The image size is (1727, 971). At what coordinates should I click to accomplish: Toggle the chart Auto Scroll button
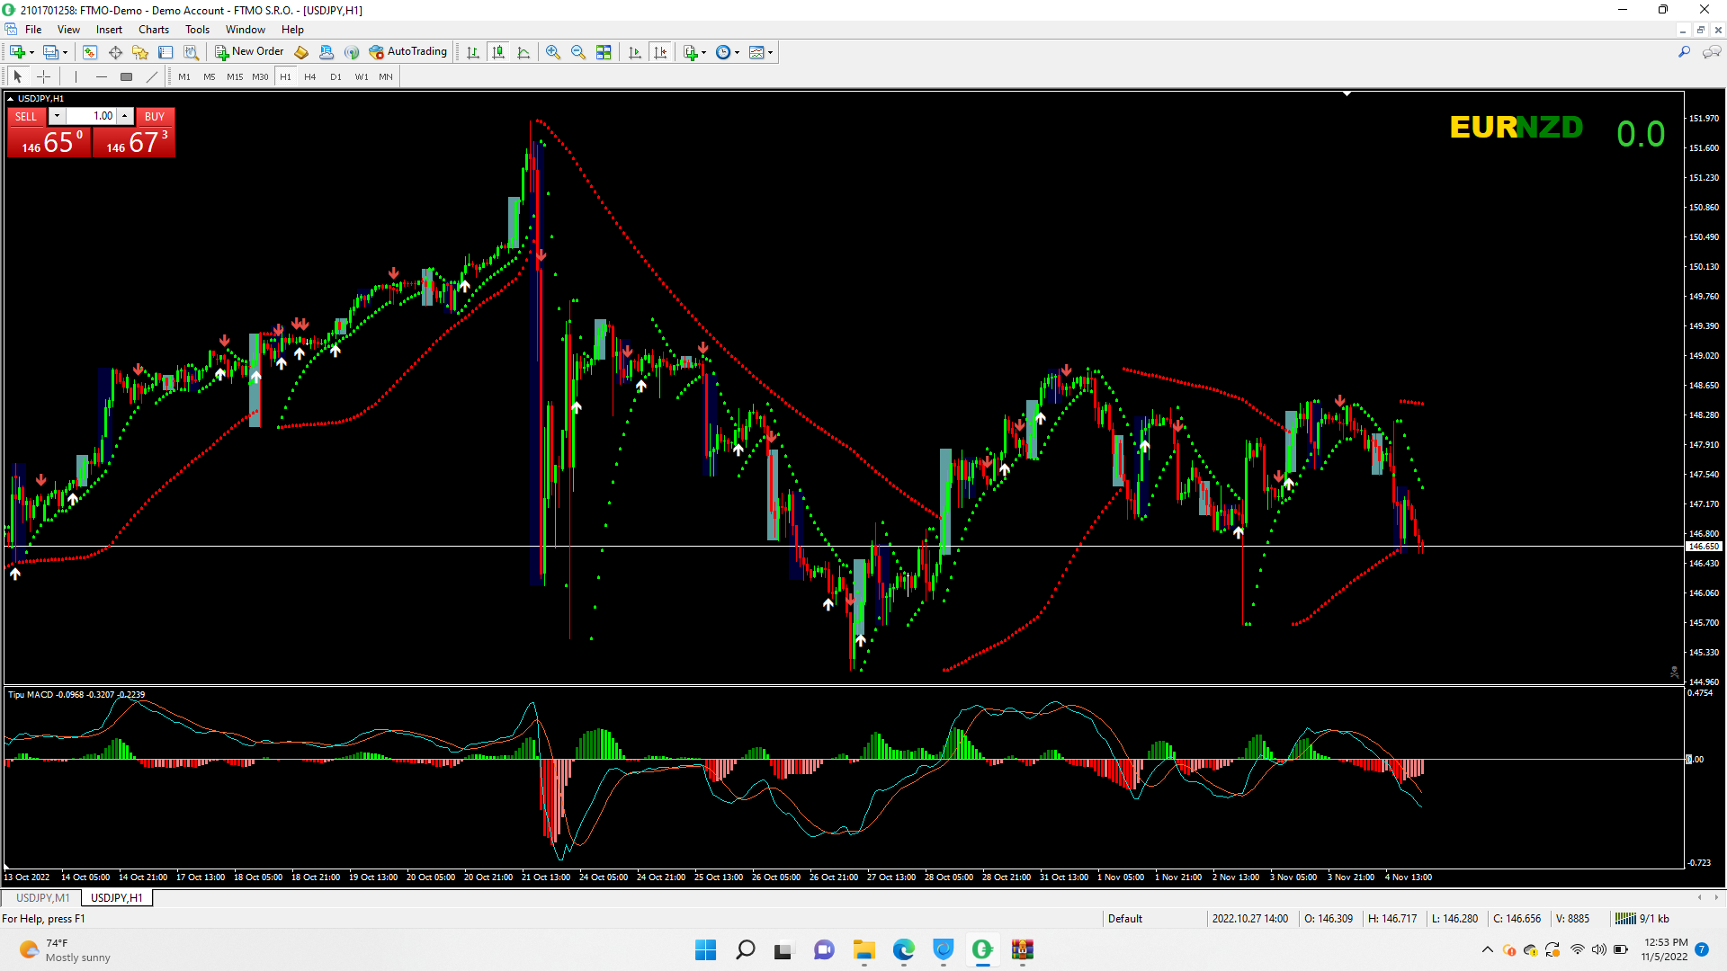(635, 52)
